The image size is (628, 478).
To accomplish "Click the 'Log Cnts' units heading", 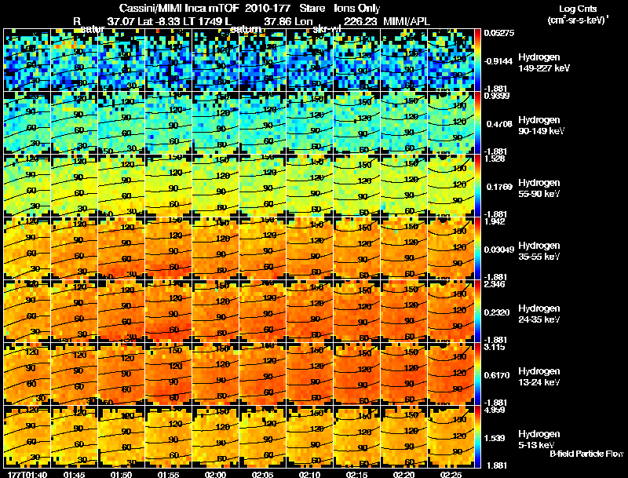I will (x=578, y=9).
